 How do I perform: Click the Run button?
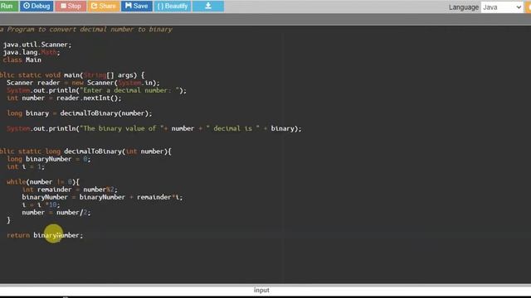(x=8, y=6)
